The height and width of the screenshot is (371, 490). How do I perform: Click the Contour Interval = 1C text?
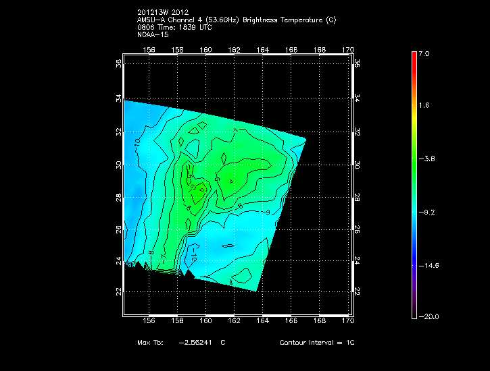click(317, 343)
